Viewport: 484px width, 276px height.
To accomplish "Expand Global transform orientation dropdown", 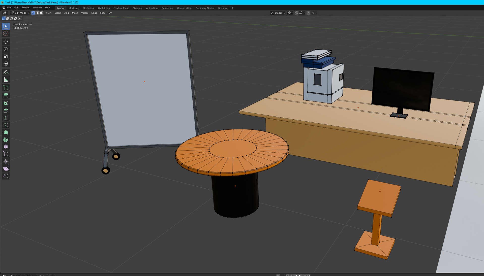I will (x=278, y=13).
